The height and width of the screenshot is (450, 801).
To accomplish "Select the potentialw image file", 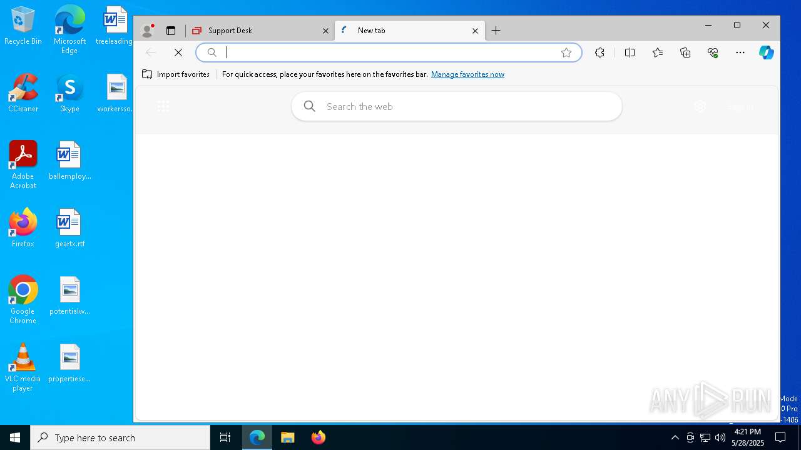I will pos(69,296).
